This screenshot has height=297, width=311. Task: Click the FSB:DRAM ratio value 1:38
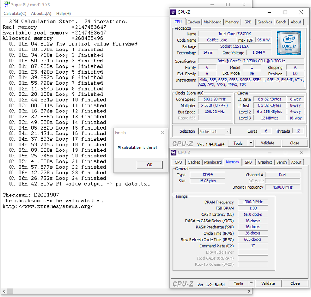pyautogui.click(x=253, y=209)
